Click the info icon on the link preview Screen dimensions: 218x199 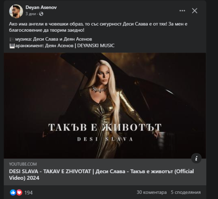(196, 158)
